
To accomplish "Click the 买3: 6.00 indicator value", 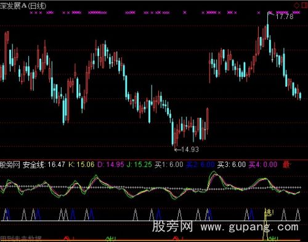I will pos(232,165).
